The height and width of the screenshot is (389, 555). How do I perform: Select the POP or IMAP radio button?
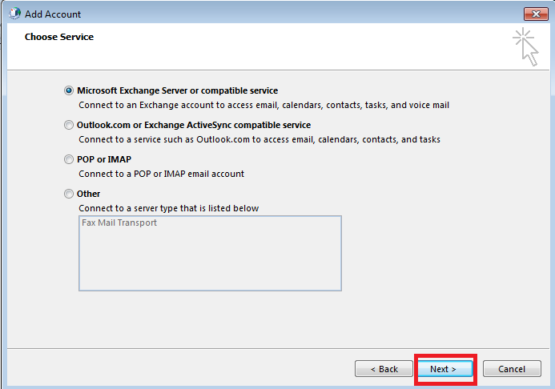pyautogui.click(x=69, y=159)
